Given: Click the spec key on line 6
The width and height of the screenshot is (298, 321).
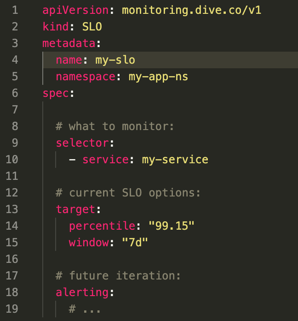Looking at the screenshot, I should point(56,93).
